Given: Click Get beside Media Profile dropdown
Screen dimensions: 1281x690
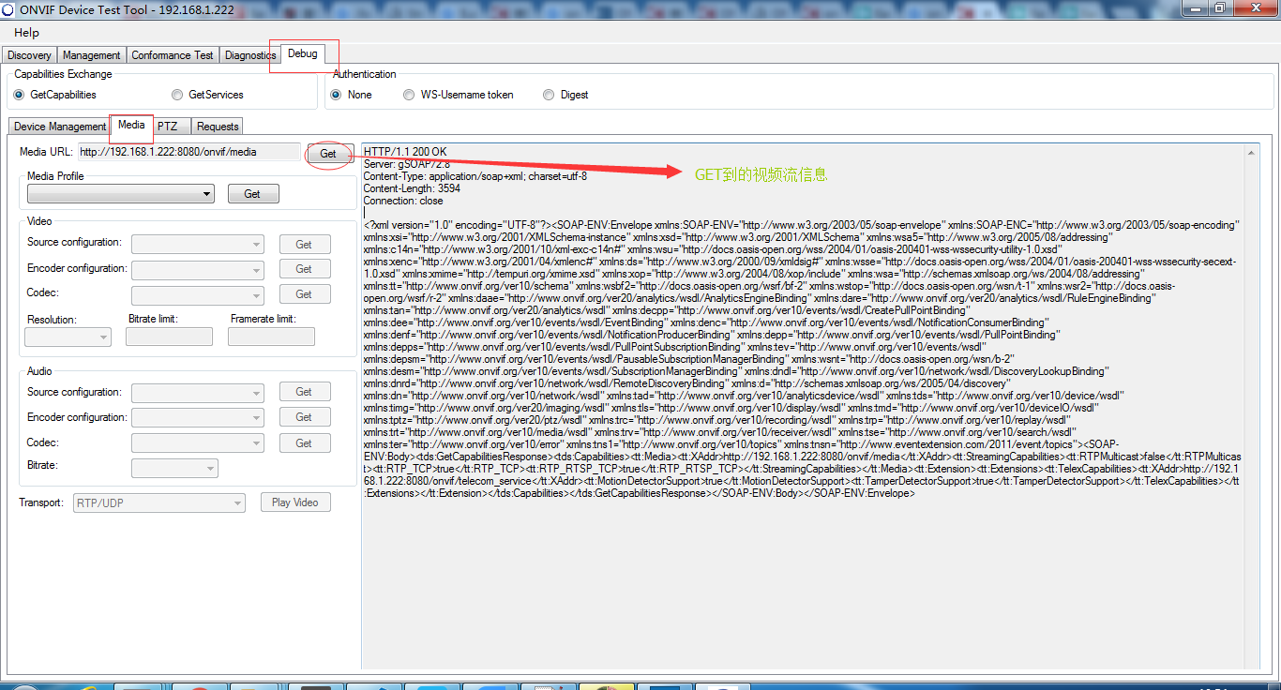Looking at the screenshot, I should tap(252, 194).
